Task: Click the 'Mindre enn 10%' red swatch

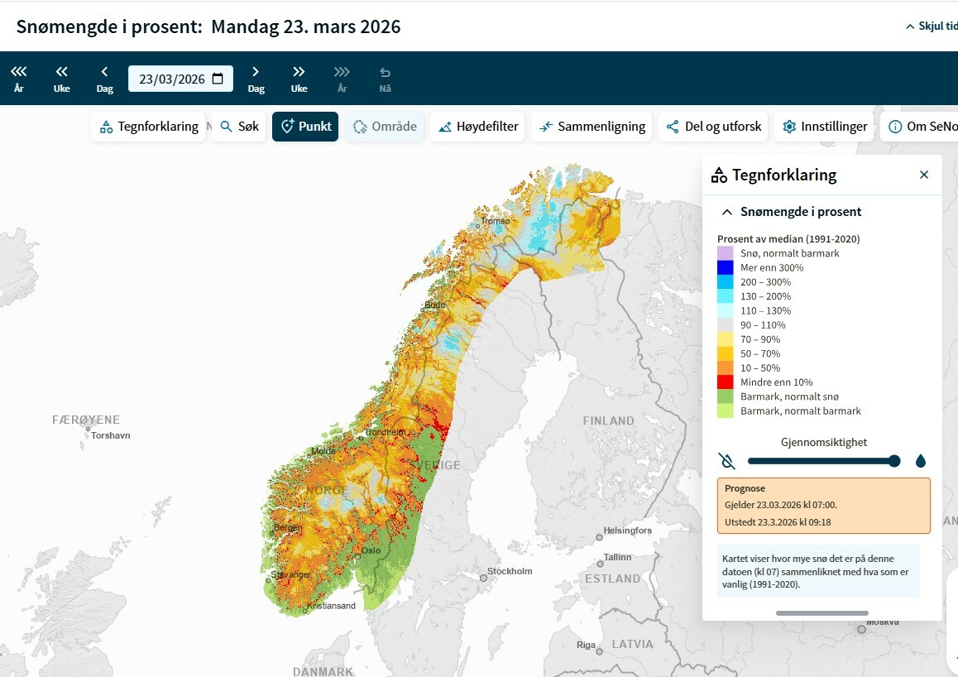Action: pyautogui.click(x=726, y=382)
